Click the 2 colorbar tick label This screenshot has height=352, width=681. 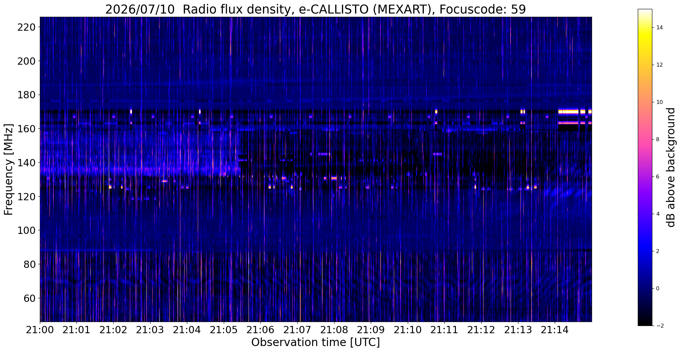(x=658, y=251)
